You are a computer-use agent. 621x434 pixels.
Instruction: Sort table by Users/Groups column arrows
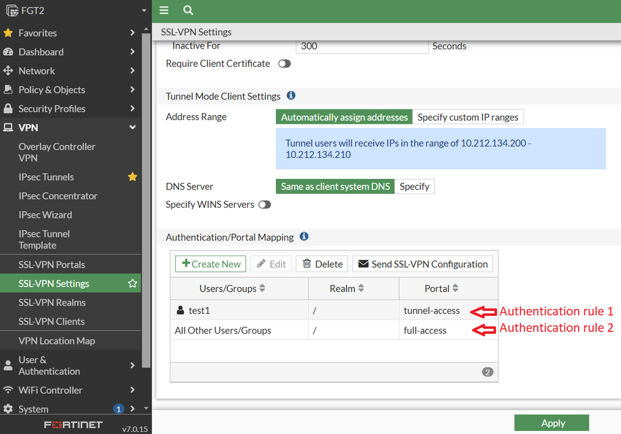262,289
